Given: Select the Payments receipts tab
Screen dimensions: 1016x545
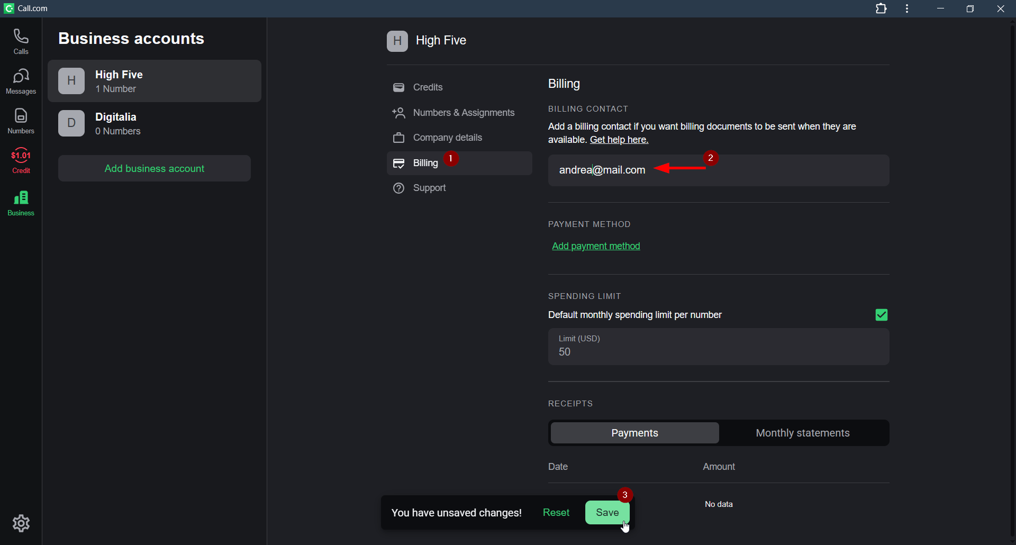Looking at the screenshot, I should coord(634,433).
